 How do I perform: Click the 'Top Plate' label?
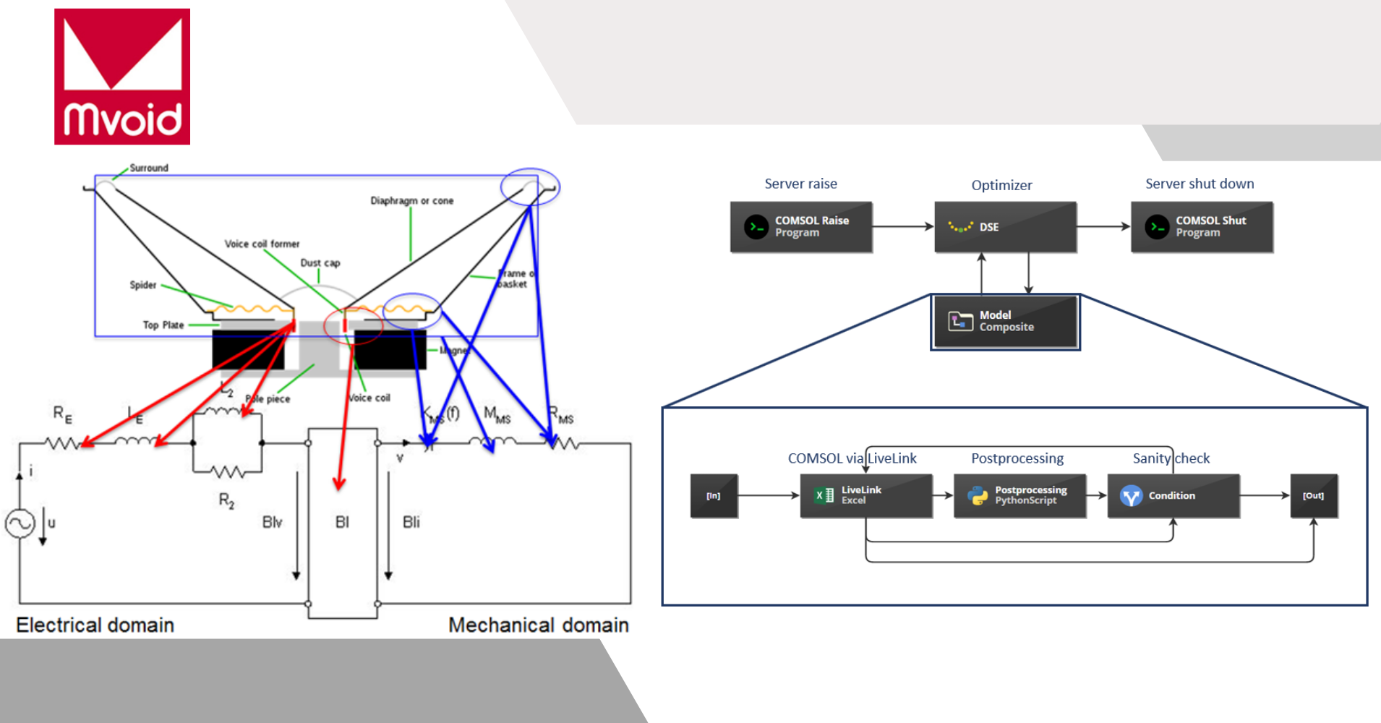click(x=163, y=325)
